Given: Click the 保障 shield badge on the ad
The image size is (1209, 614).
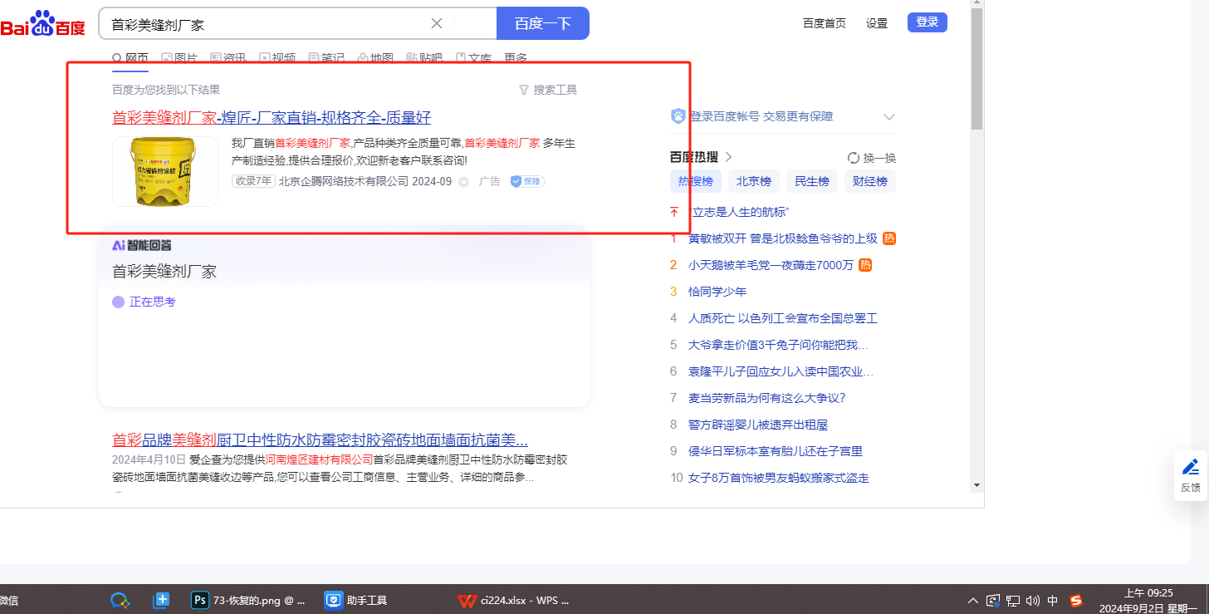Looking at the screenshot, I should [x=527, y=181].
